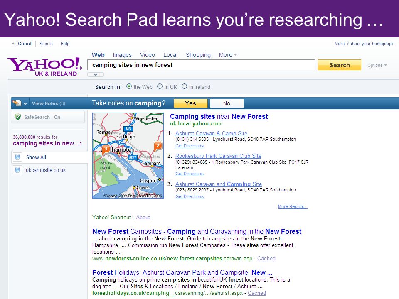This screenshot has height=299, width=399.
Task: Switch to the Local tab
Action: coord(170,55)
